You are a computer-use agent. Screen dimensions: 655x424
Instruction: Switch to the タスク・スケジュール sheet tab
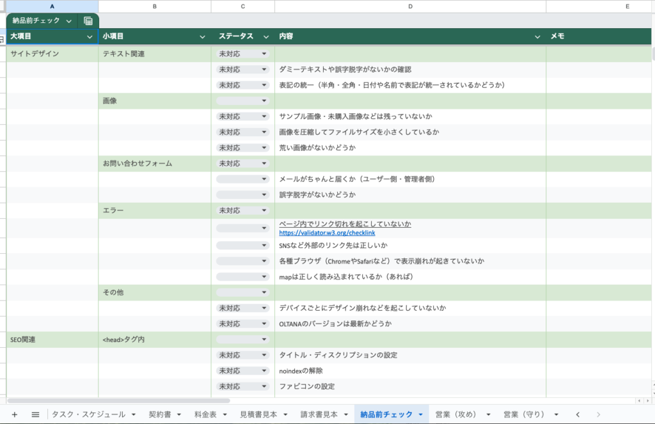tap(88, 414)
